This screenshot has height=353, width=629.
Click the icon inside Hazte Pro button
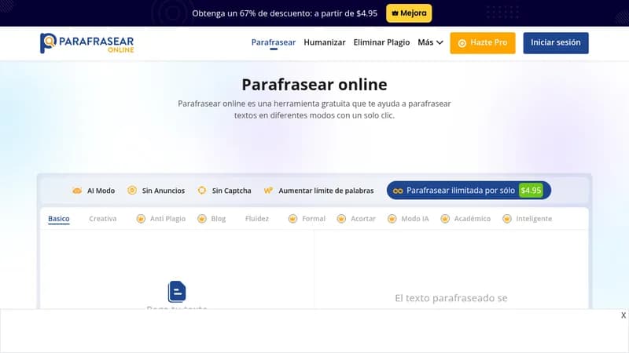462,43
